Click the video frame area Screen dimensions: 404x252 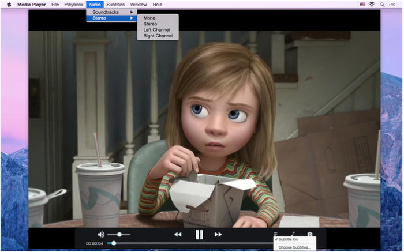(x=204, y=129)
